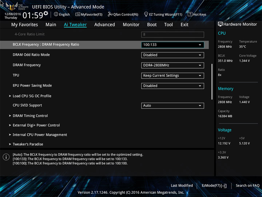The image size is (262, 197).
Task: Click the +5V reading 5.120 V
Action: (x=245, y=143)
